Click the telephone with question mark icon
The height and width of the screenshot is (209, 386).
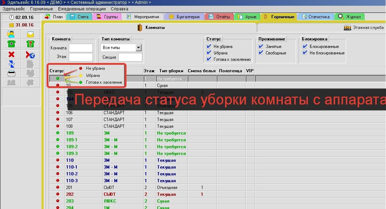coord(30,44)
